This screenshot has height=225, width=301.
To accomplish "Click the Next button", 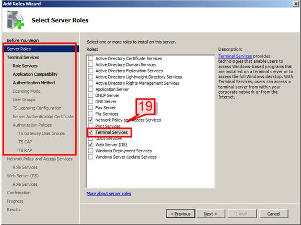I will pyautogui.click(x=211, y=214).
